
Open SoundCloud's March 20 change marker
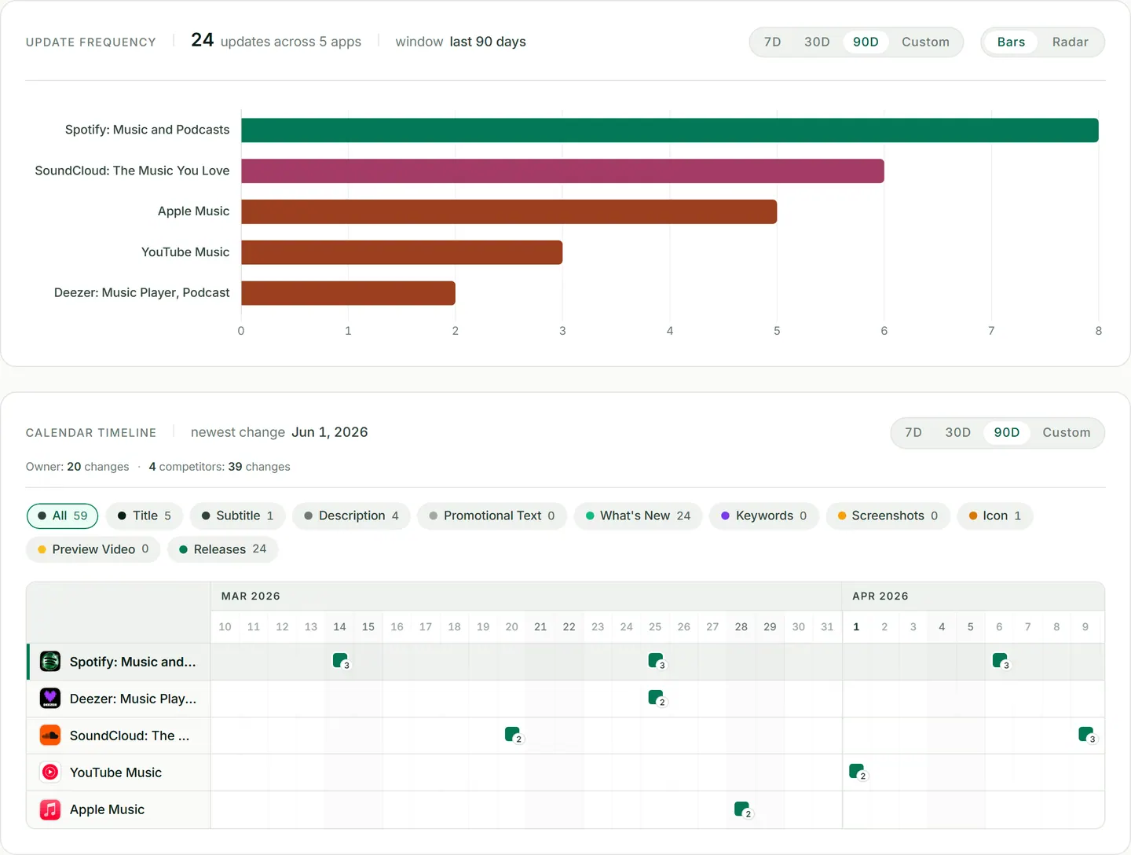coord(513,735)
